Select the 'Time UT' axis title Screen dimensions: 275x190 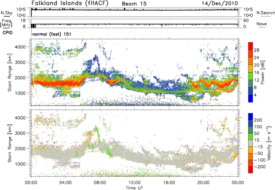click(x=134, y=188)
